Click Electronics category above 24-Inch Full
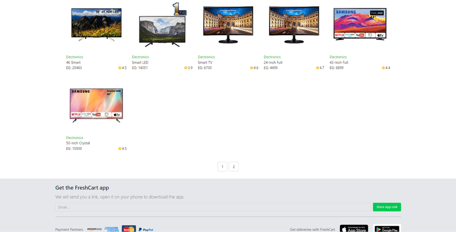This screenshot has width=456, height=232. pyautogui.click(x=272, y=57)
